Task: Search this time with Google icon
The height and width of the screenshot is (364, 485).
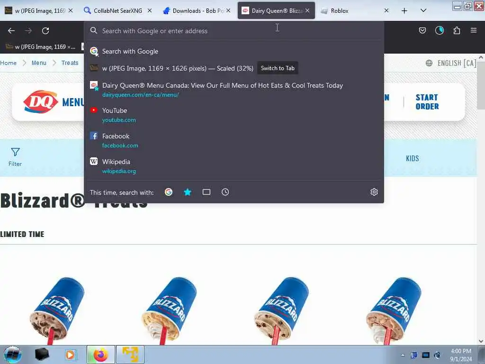Action: 169,192
